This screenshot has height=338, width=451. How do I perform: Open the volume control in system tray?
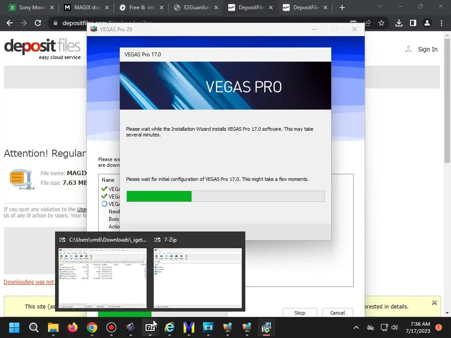tap(395, 327)
